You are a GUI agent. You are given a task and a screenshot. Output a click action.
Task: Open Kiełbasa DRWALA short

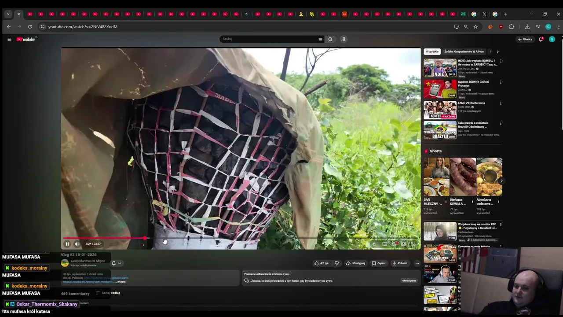[x=463, y=177]
